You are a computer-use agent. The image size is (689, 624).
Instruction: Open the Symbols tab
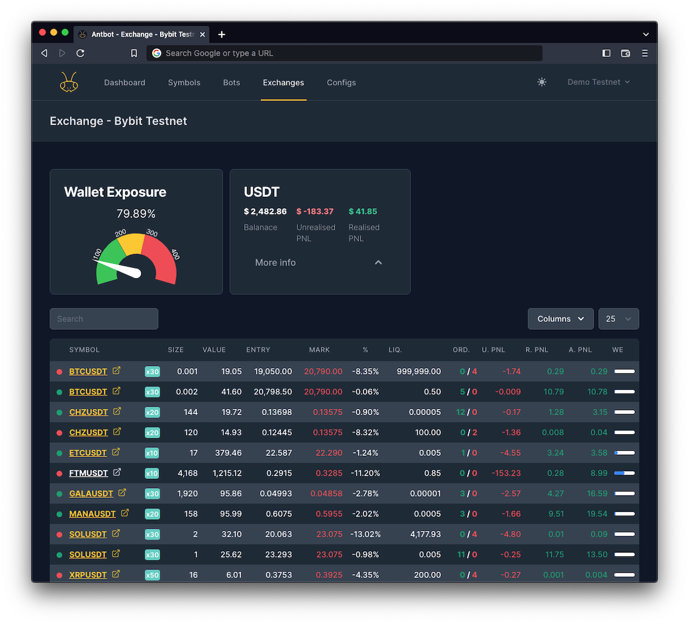(184, 83)
